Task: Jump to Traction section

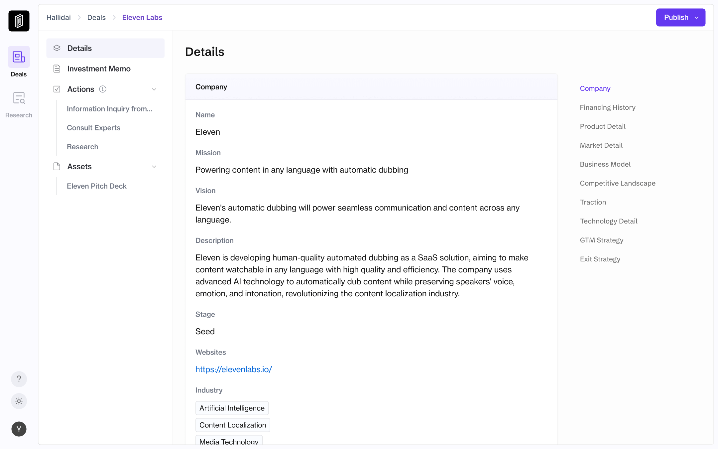Action: coord(593,202)
